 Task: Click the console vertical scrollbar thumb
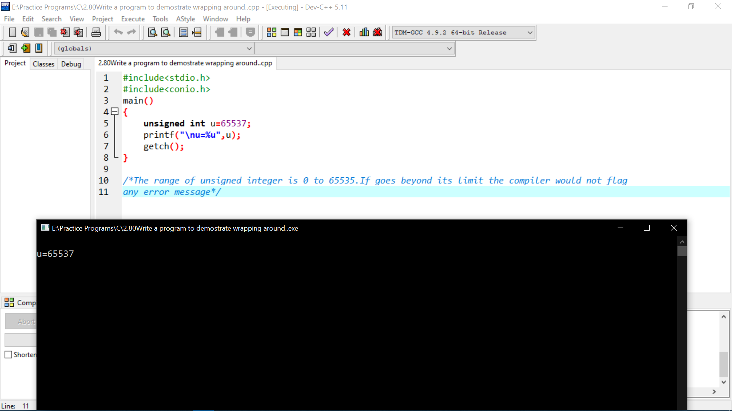[682, 251]
